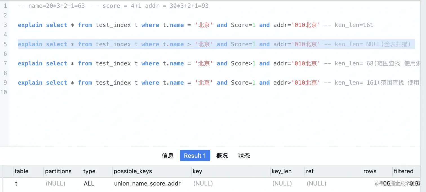Select the ALL cell in the type column
This screenshot has width=426, height=192.
click(89, 184)
